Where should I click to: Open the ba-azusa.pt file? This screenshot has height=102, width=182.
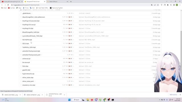[26, 62]
